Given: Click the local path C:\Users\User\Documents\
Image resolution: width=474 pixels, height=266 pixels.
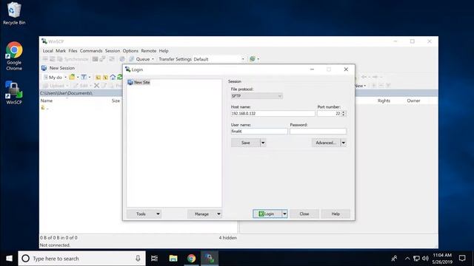Looking at the screenshot, I should pos(66,93).
